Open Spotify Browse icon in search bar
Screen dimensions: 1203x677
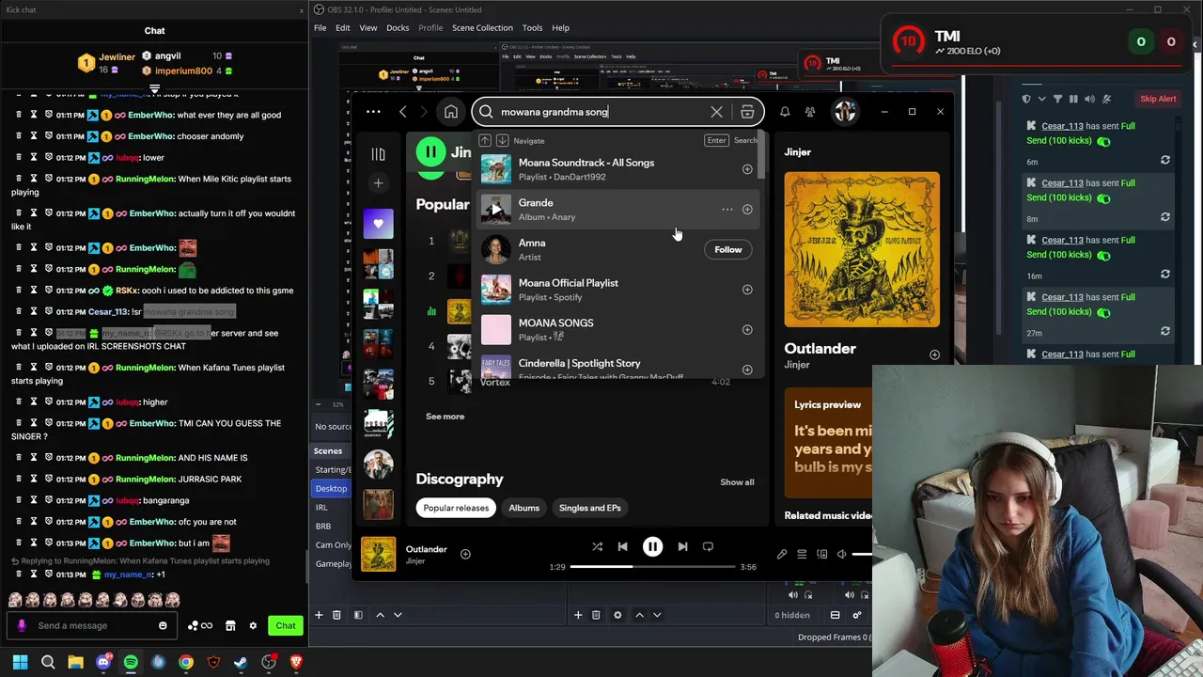pyautogui.click(x=747, y=112)
